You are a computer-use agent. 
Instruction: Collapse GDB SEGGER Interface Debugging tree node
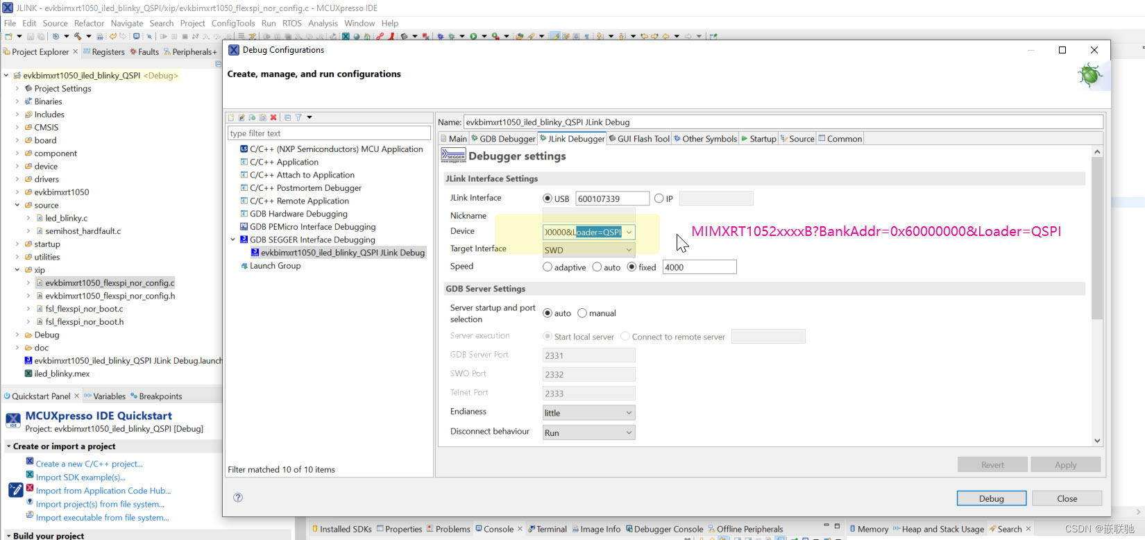tap(233, 239)
